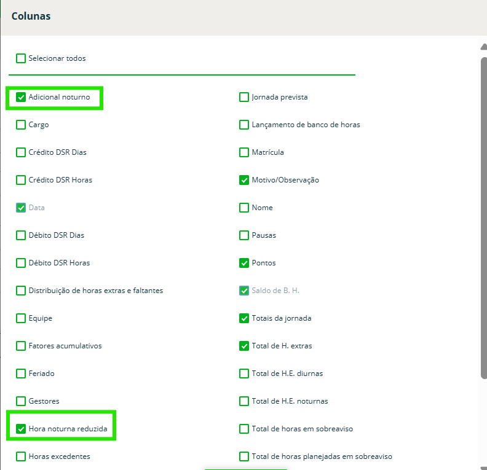This screenshot has height=470, width=487.
Task: Toggle the Equipe column checkbox
Action: click(x=21, y=318)
